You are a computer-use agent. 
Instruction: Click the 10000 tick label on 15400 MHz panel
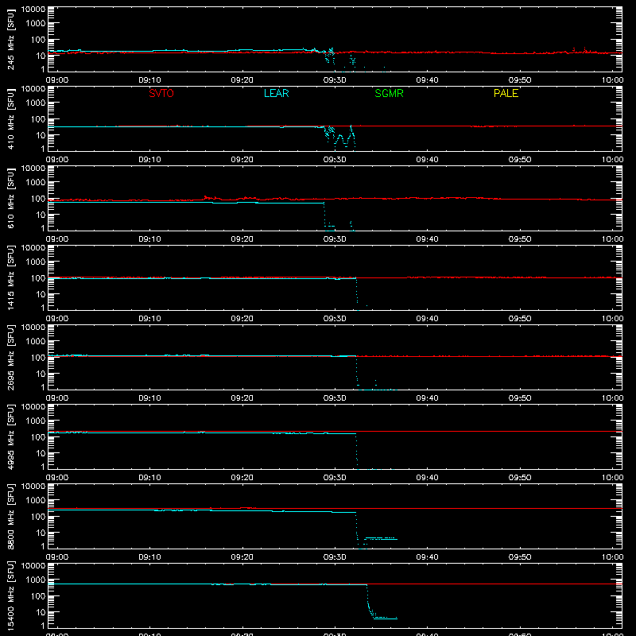33,566
